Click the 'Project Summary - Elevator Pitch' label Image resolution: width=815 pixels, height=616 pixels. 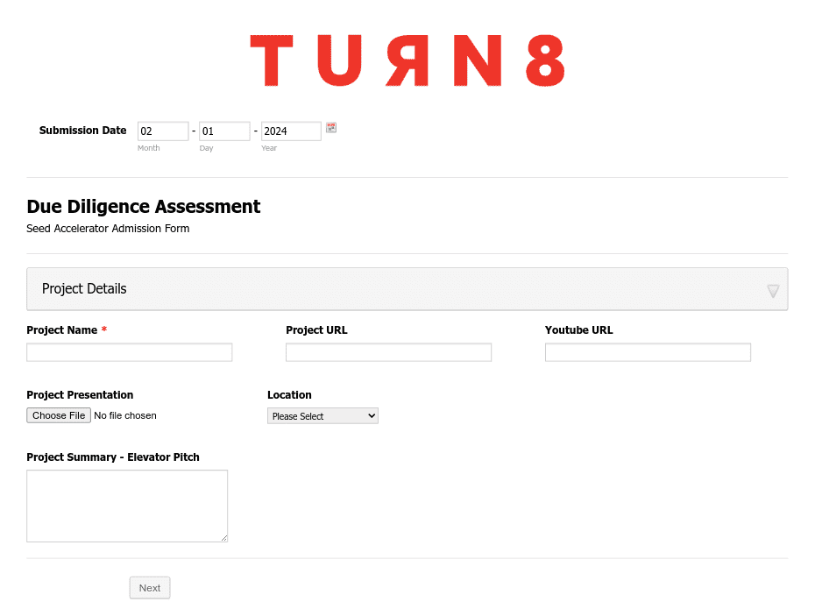coord(113,457)
